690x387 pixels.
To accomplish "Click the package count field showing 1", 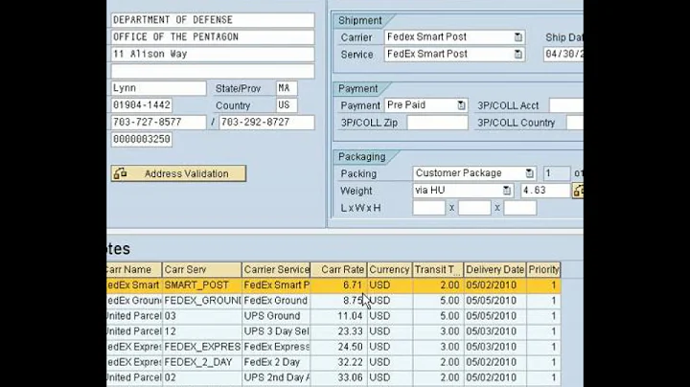I will (x=557, y=173).
